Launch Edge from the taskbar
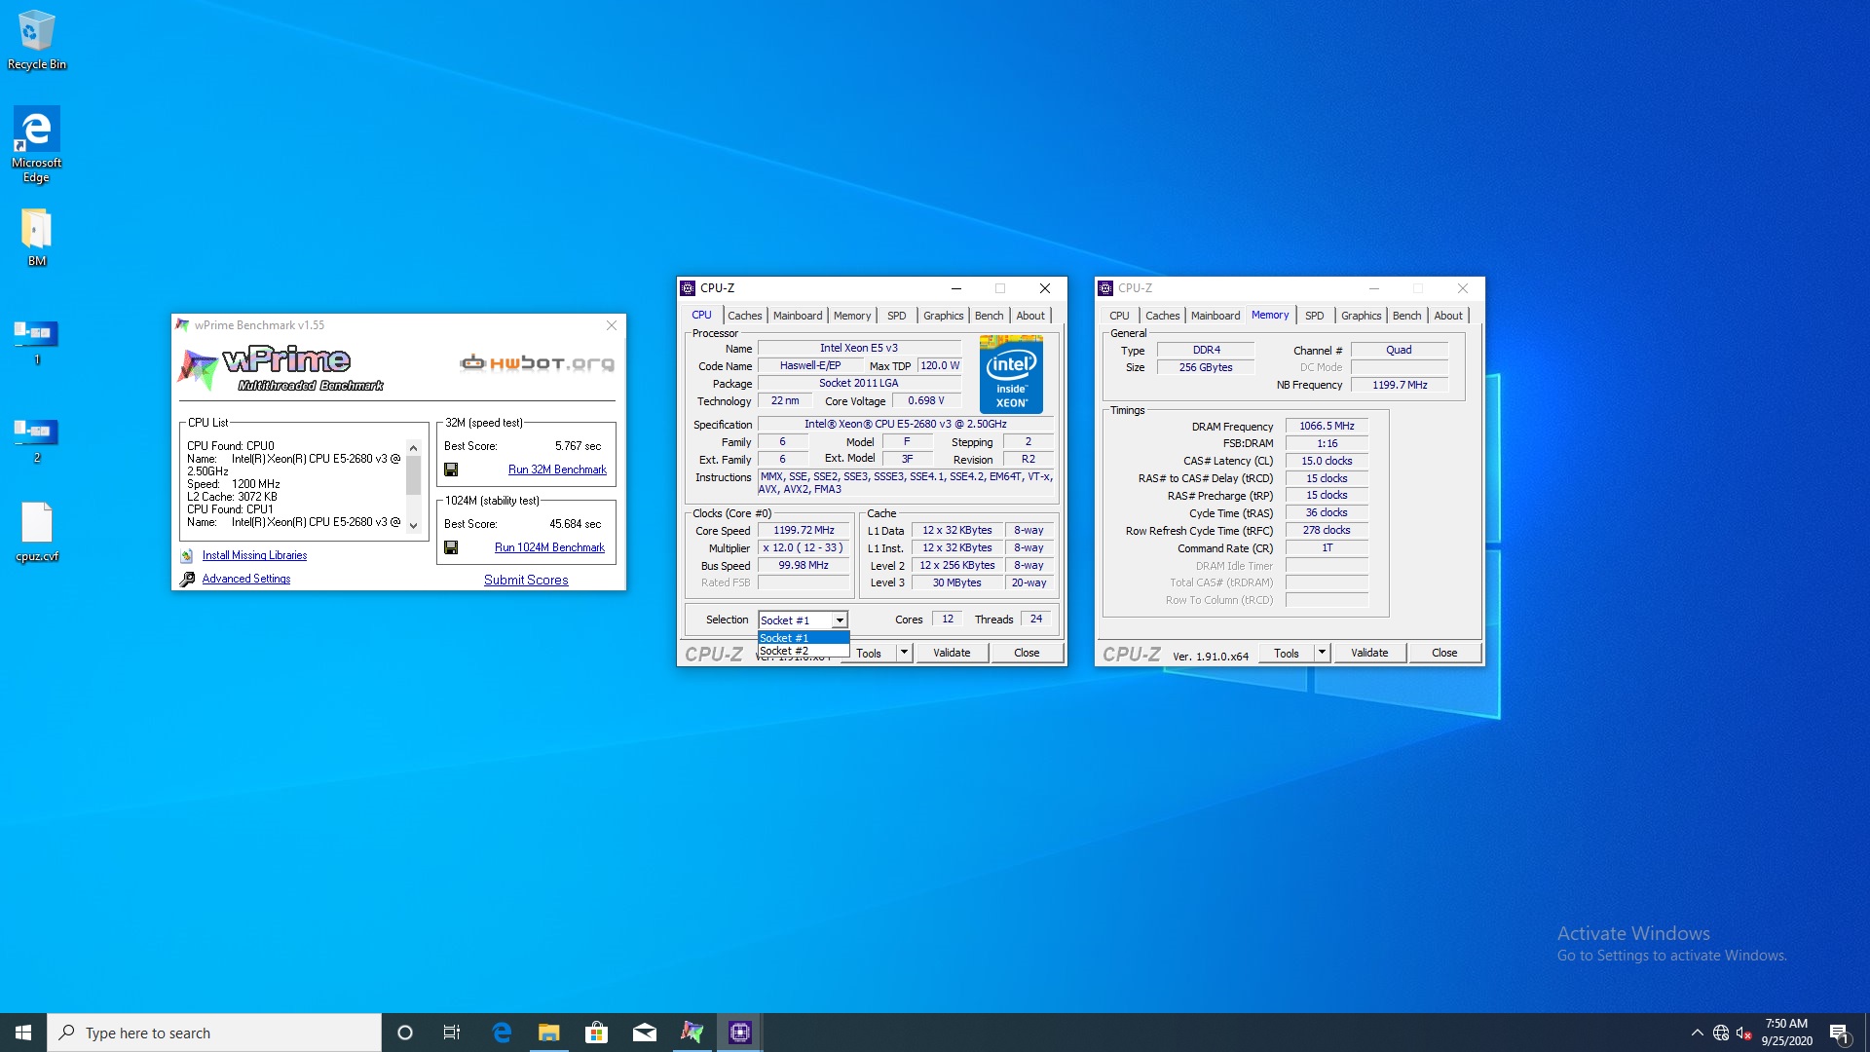 click(502, 1033)
